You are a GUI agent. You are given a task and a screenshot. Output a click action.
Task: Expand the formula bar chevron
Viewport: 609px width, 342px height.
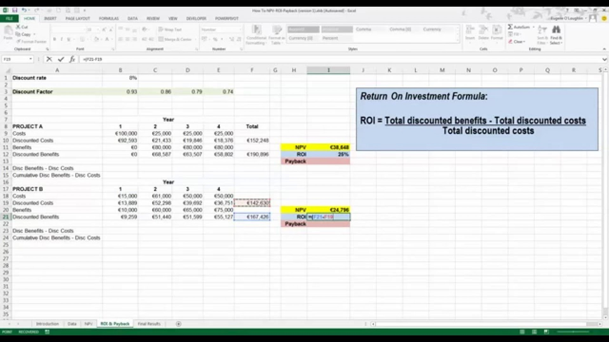[604, 59]
